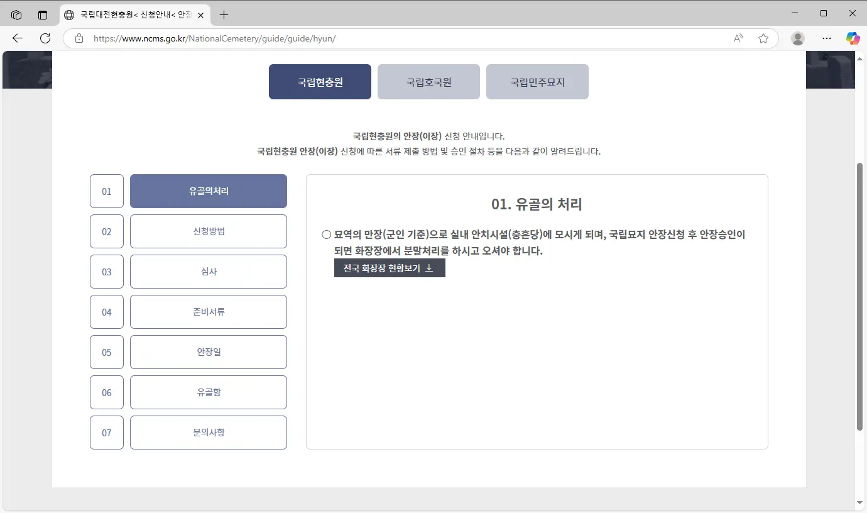Open the Copilot icon in the toolbar
The width and height of the screenshot is (867, 513).
(853, 38)
